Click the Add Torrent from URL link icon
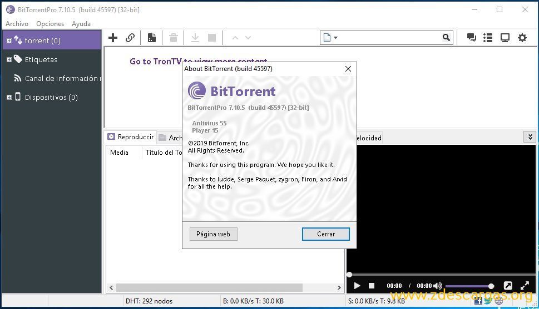The width and height of the screenshot is (539, 309). click(130, 38)
